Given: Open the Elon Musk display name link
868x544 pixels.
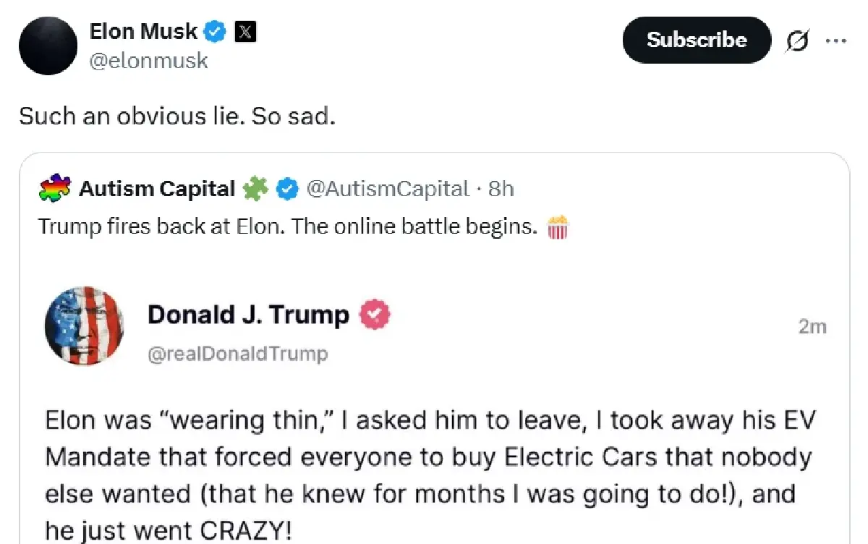Looking at the screenshot, I should point(143,32).
